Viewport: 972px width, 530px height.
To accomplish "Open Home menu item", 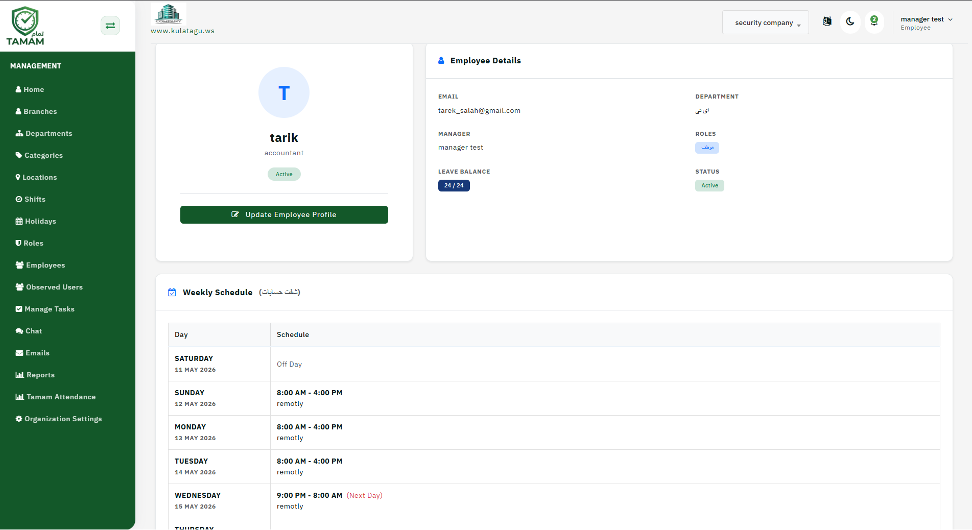I will pyautogui.click(x=34, y=89).
